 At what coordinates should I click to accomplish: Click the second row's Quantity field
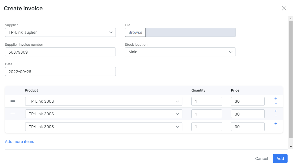pyautogui.click(x=207, y=114)
